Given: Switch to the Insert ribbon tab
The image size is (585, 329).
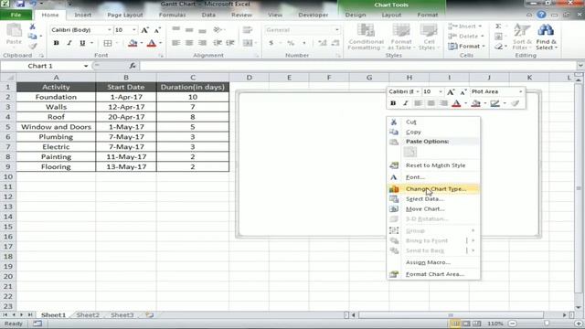Looking at the screenshot, I should tap(83, 15).
